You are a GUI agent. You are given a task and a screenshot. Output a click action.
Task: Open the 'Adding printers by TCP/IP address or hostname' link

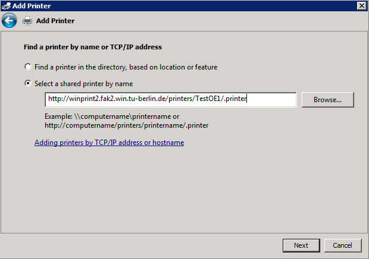tap(109, 143)
